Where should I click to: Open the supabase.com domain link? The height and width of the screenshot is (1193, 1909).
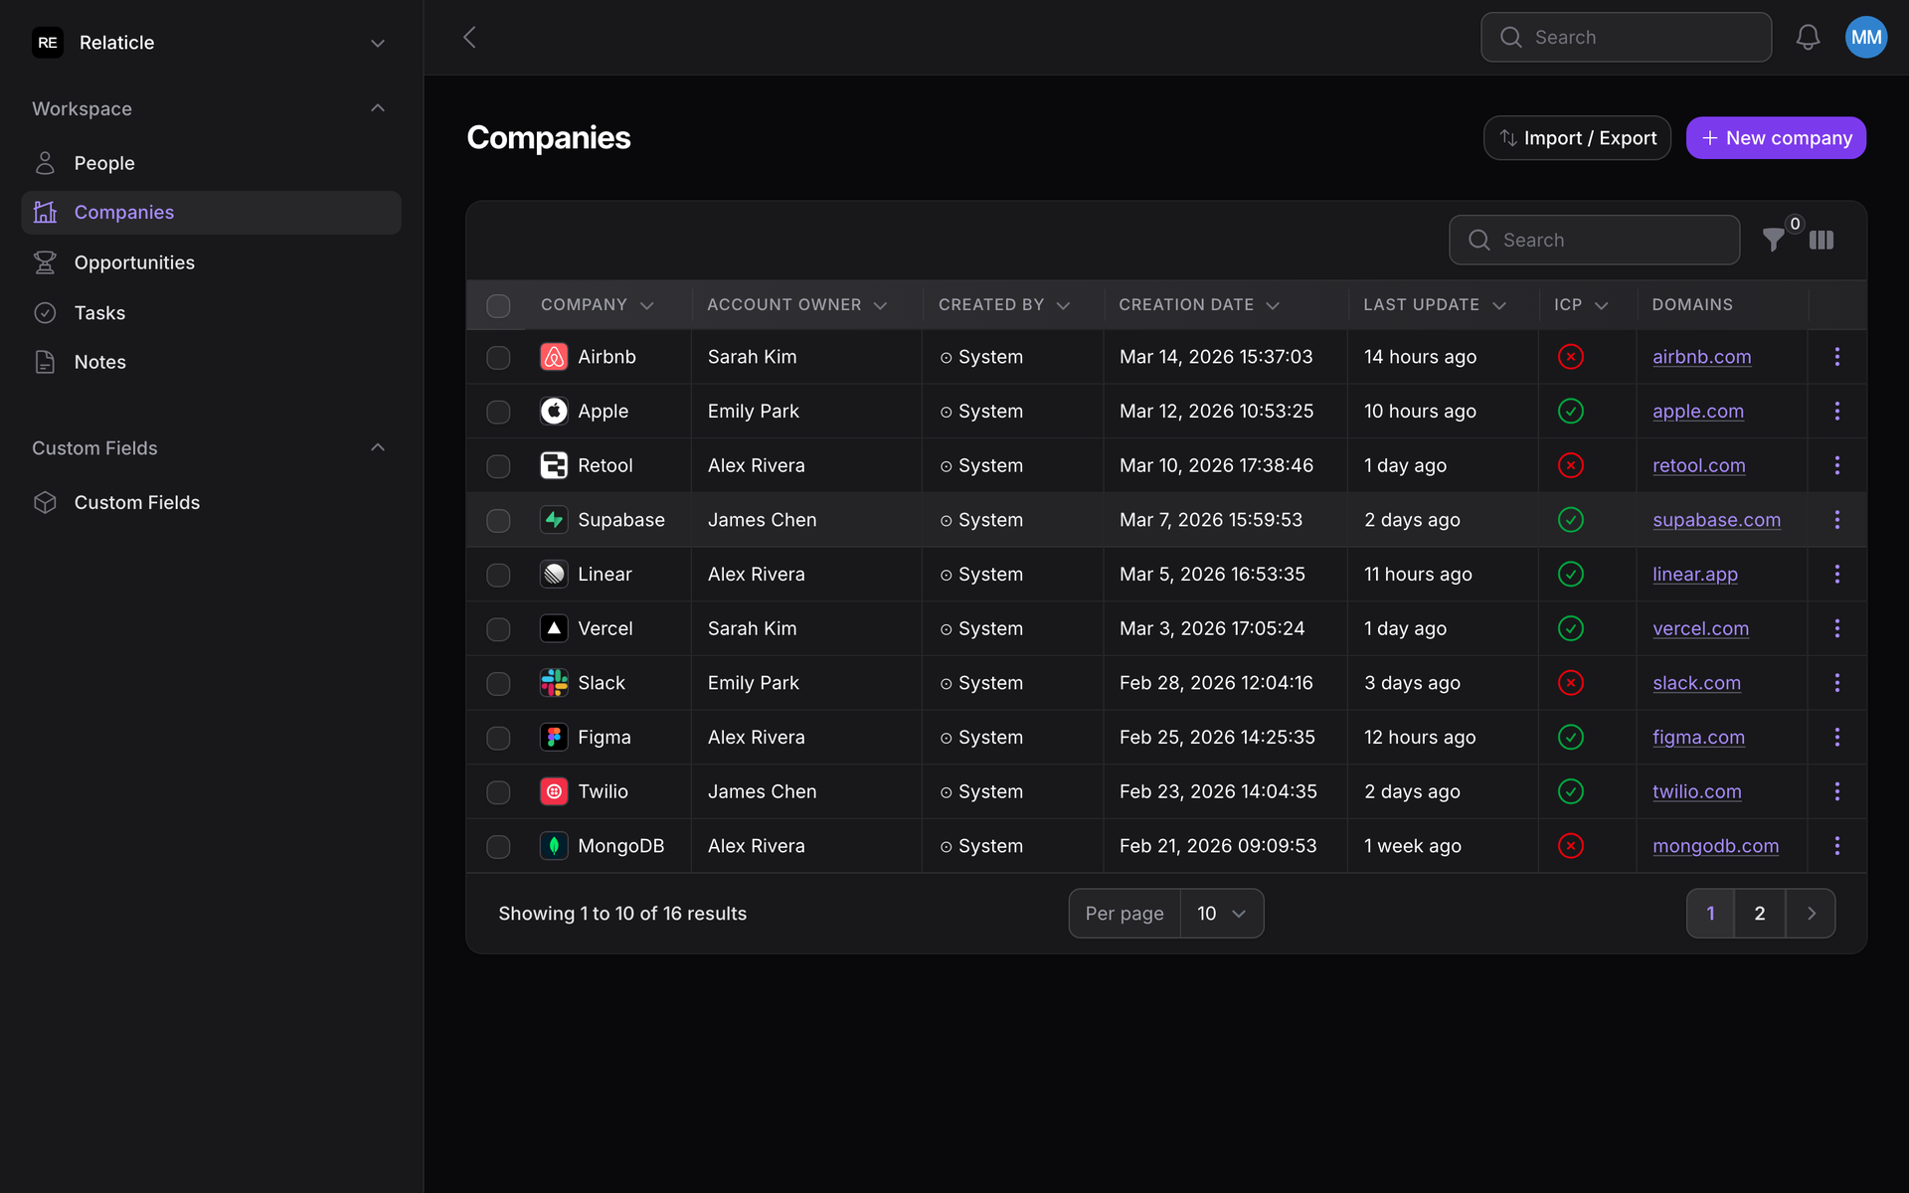pos(1716,520)
